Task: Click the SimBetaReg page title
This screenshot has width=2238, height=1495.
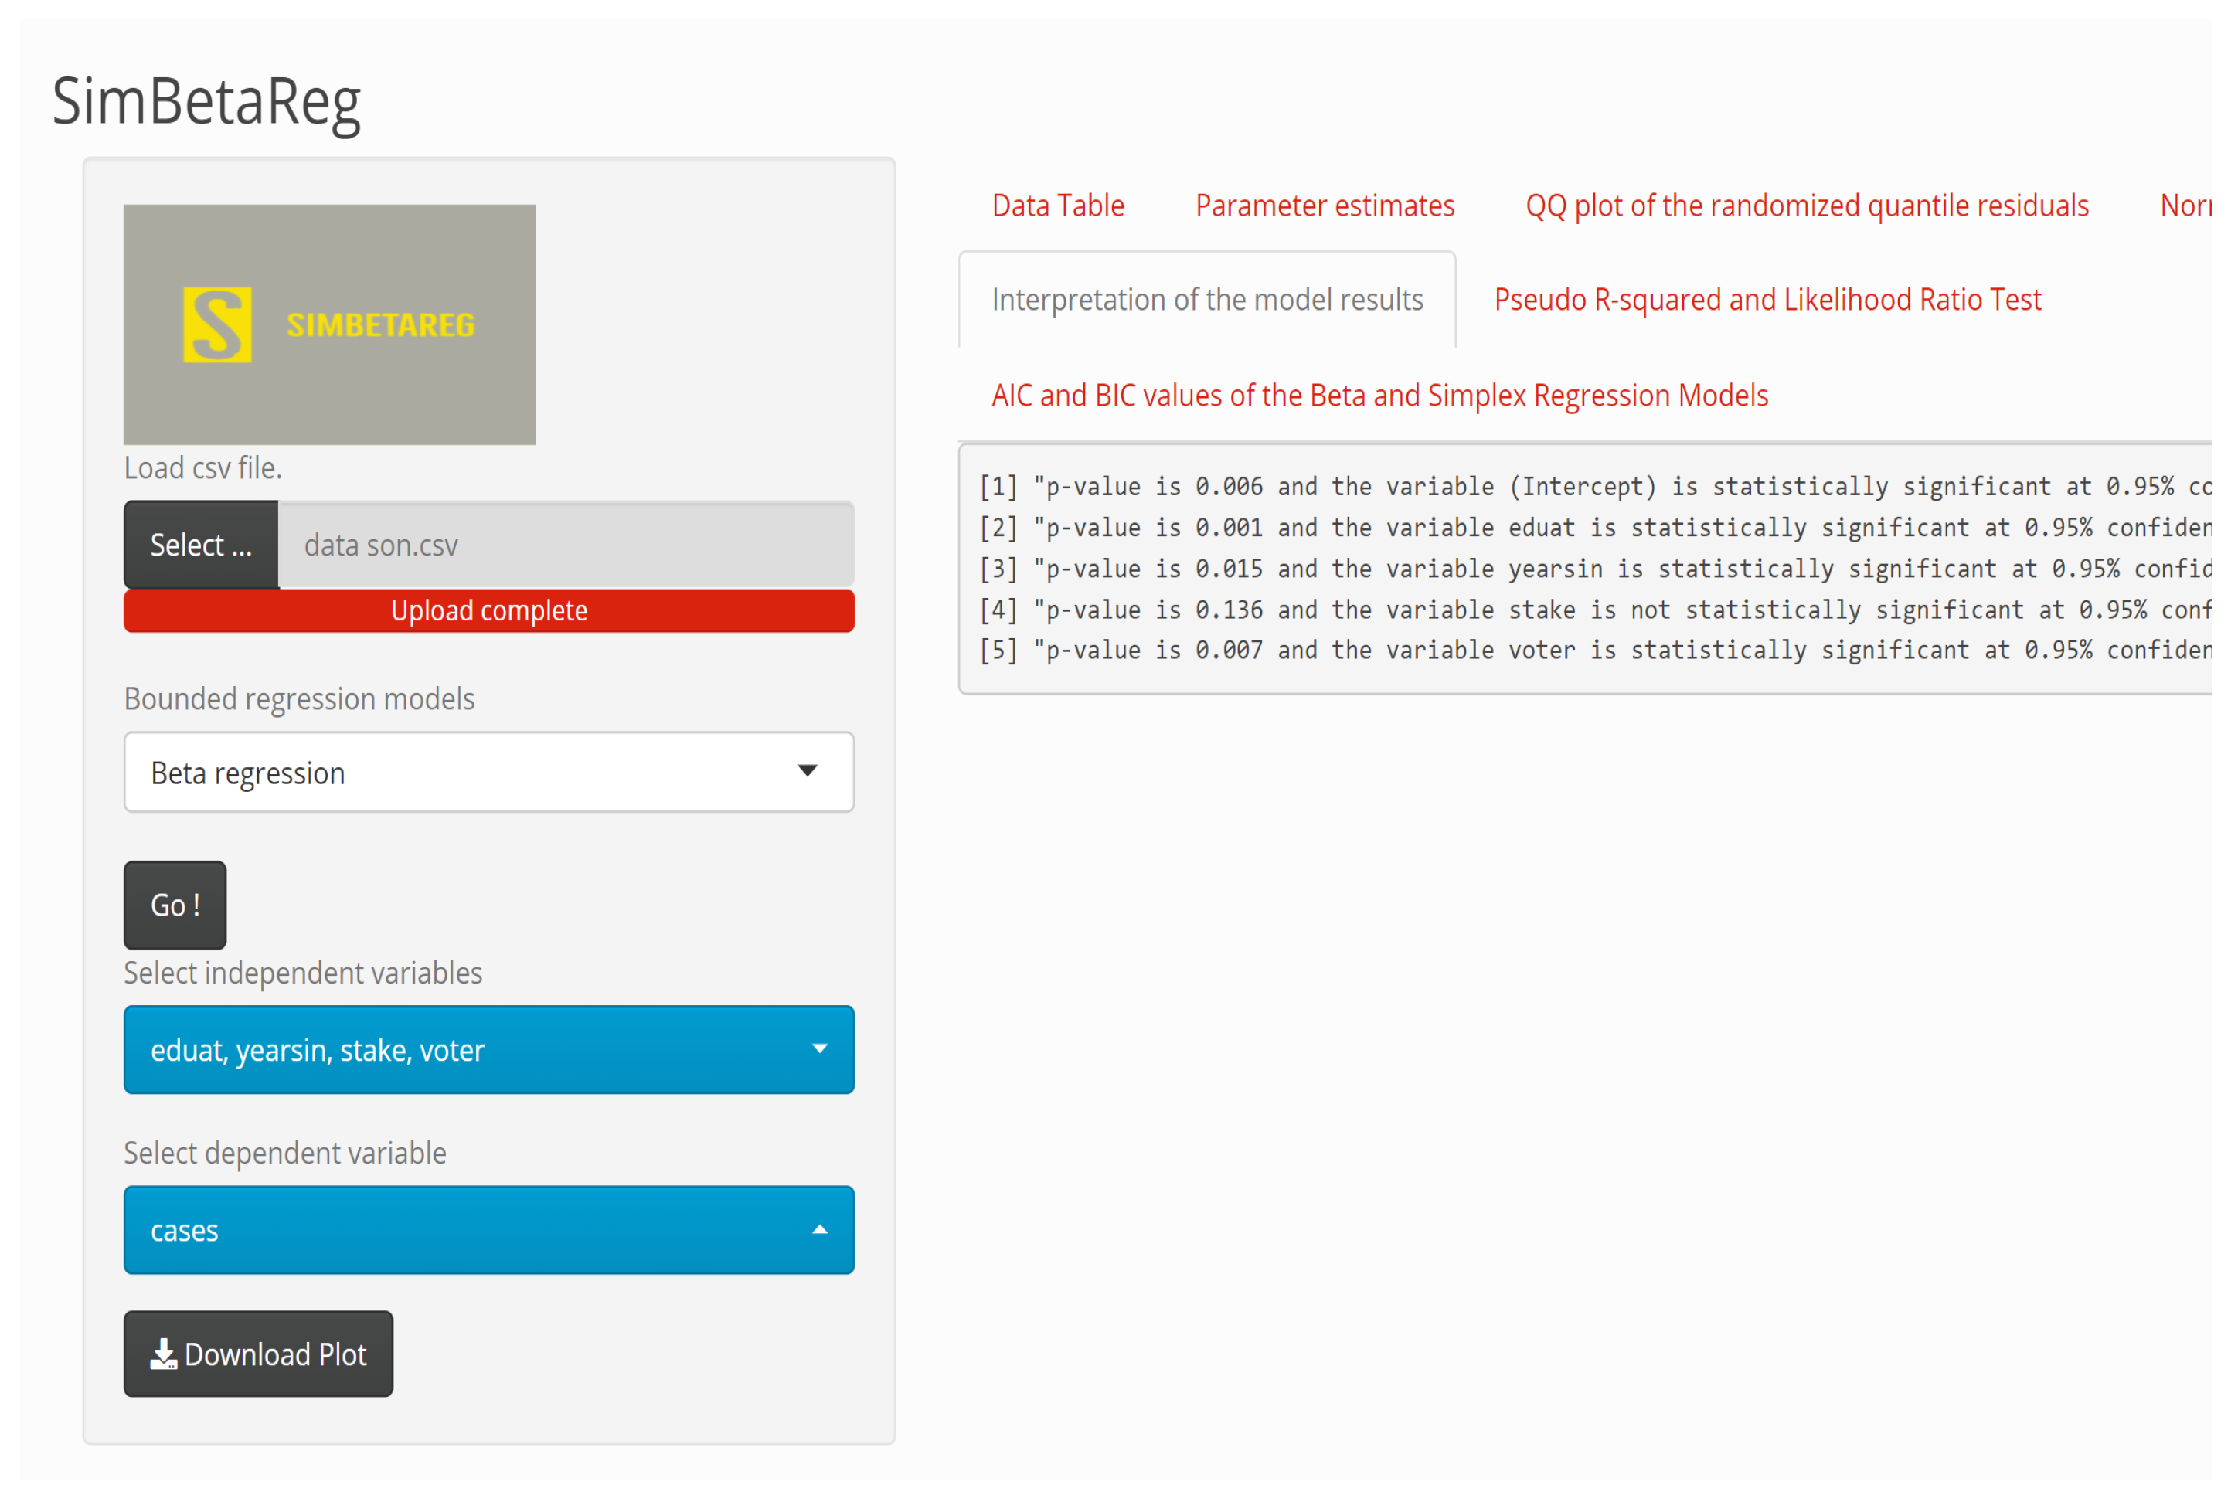Action: 206,101
